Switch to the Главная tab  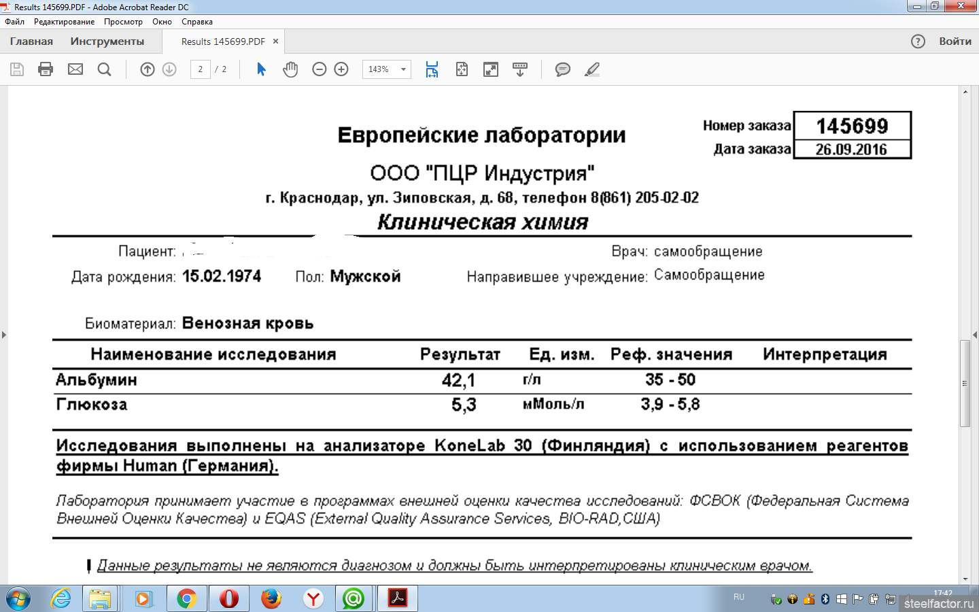tap(31, 41)
